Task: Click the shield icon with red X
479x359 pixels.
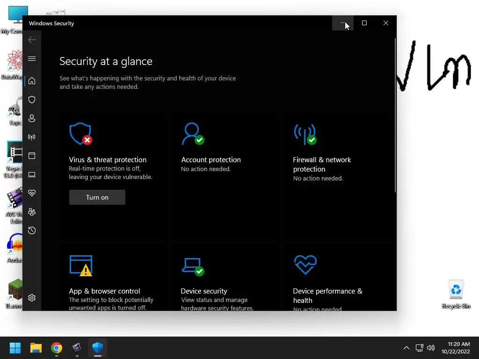Action: coord(80,134)
